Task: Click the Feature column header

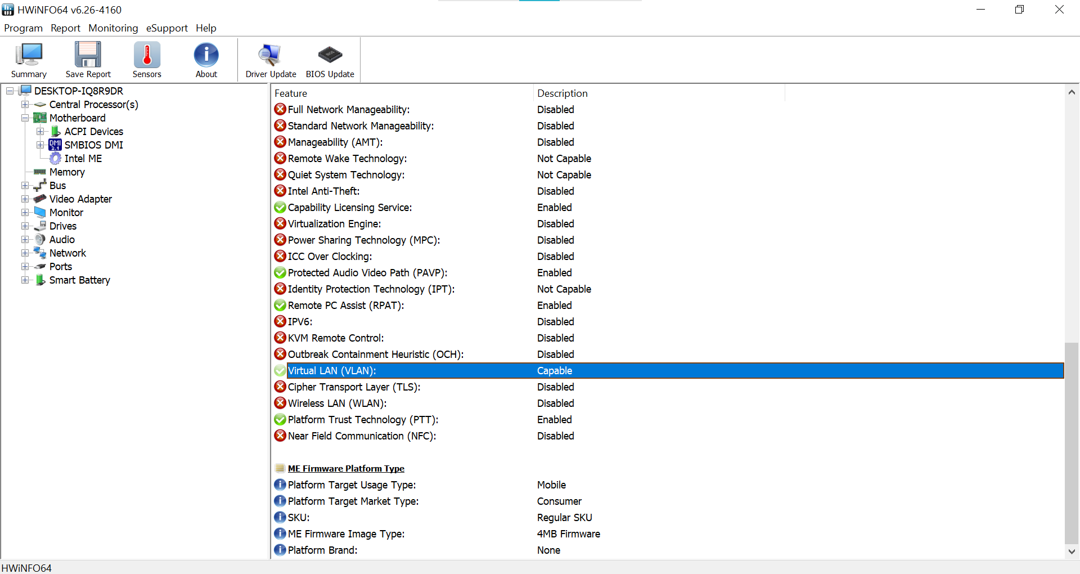Action: pos(402,93)
